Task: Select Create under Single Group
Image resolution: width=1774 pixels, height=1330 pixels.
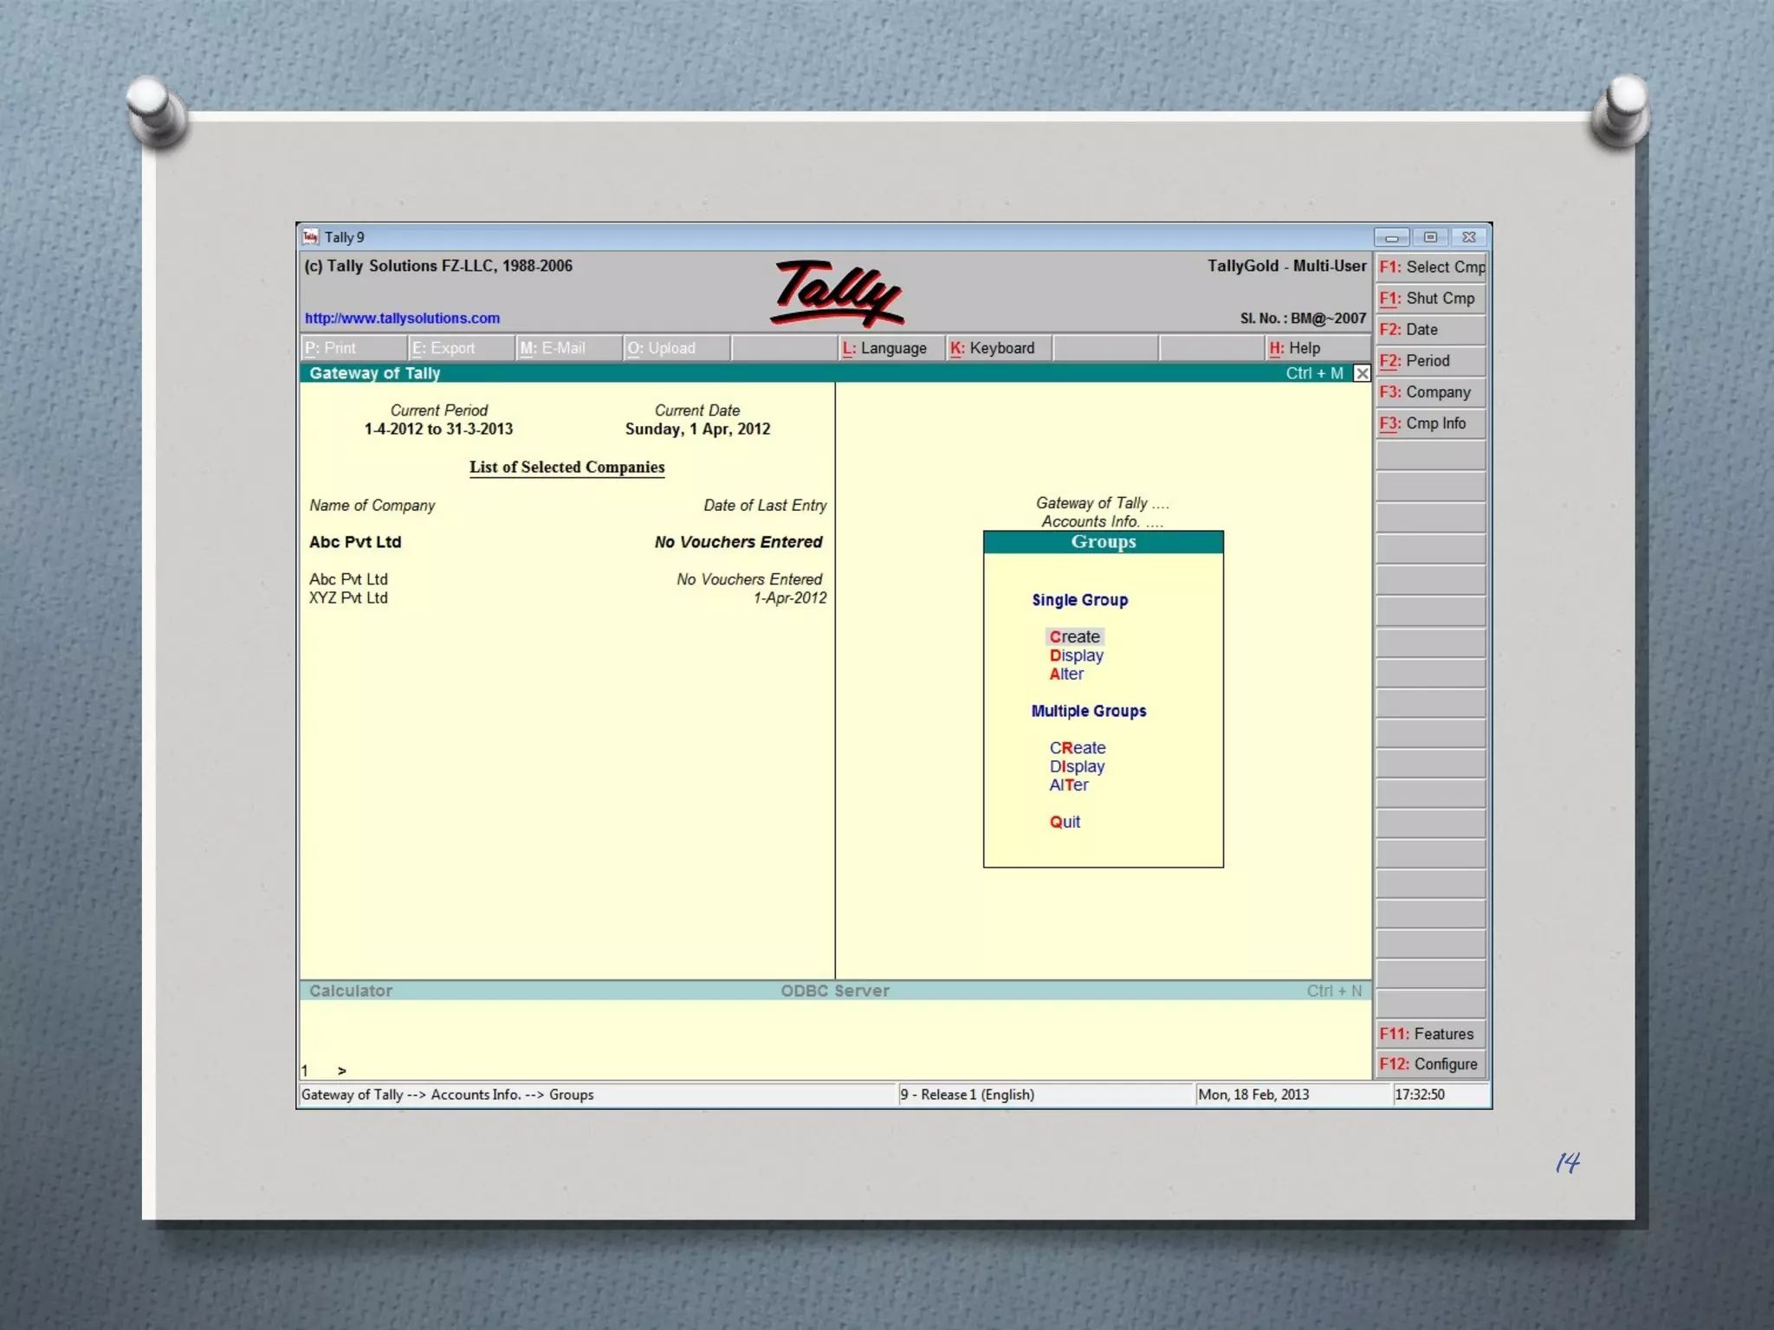Action: pyautogui.click(x=1074, y=636)
